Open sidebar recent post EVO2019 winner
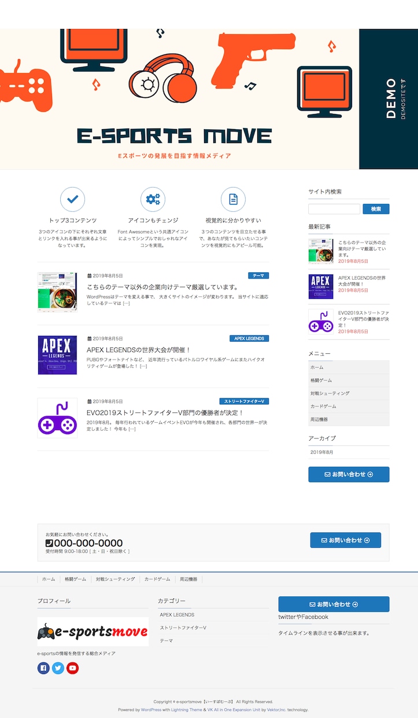This screenshot has height=718, width=418. tap(364, 319)
